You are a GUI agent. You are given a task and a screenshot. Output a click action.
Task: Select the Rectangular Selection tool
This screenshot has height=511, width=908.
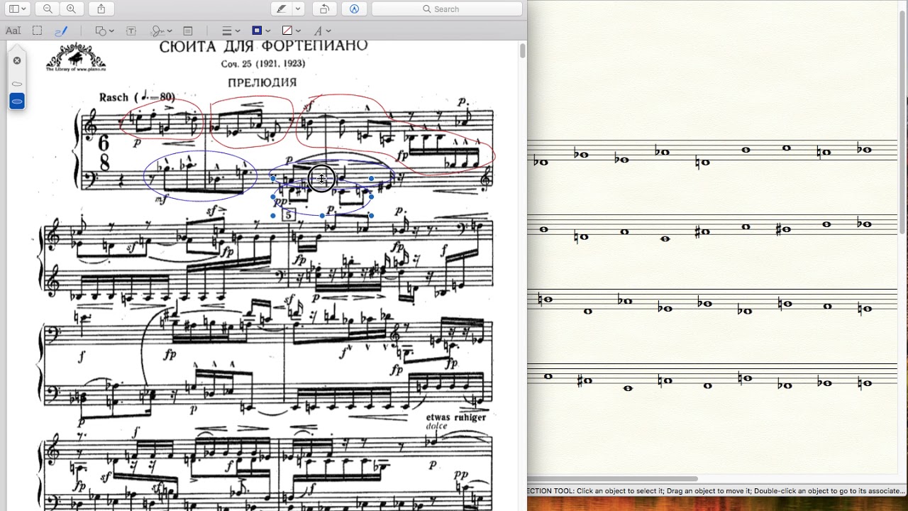[x=38, y=31]
